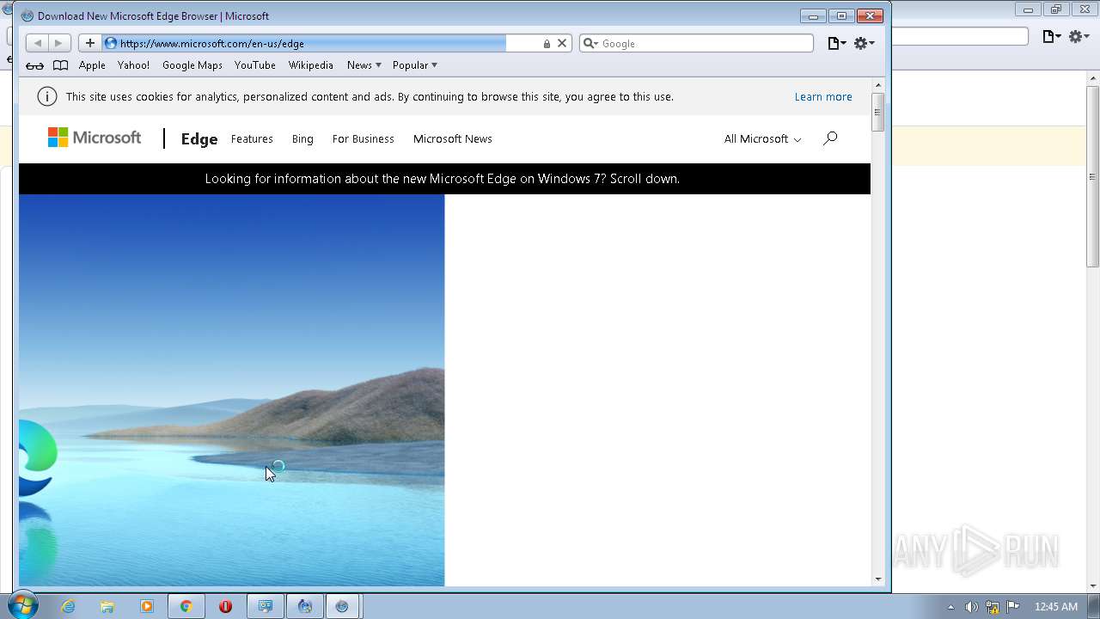Click the front window vertical scrollbar thumb
The width and height of the screenshot is (1100, 619).
877,112
